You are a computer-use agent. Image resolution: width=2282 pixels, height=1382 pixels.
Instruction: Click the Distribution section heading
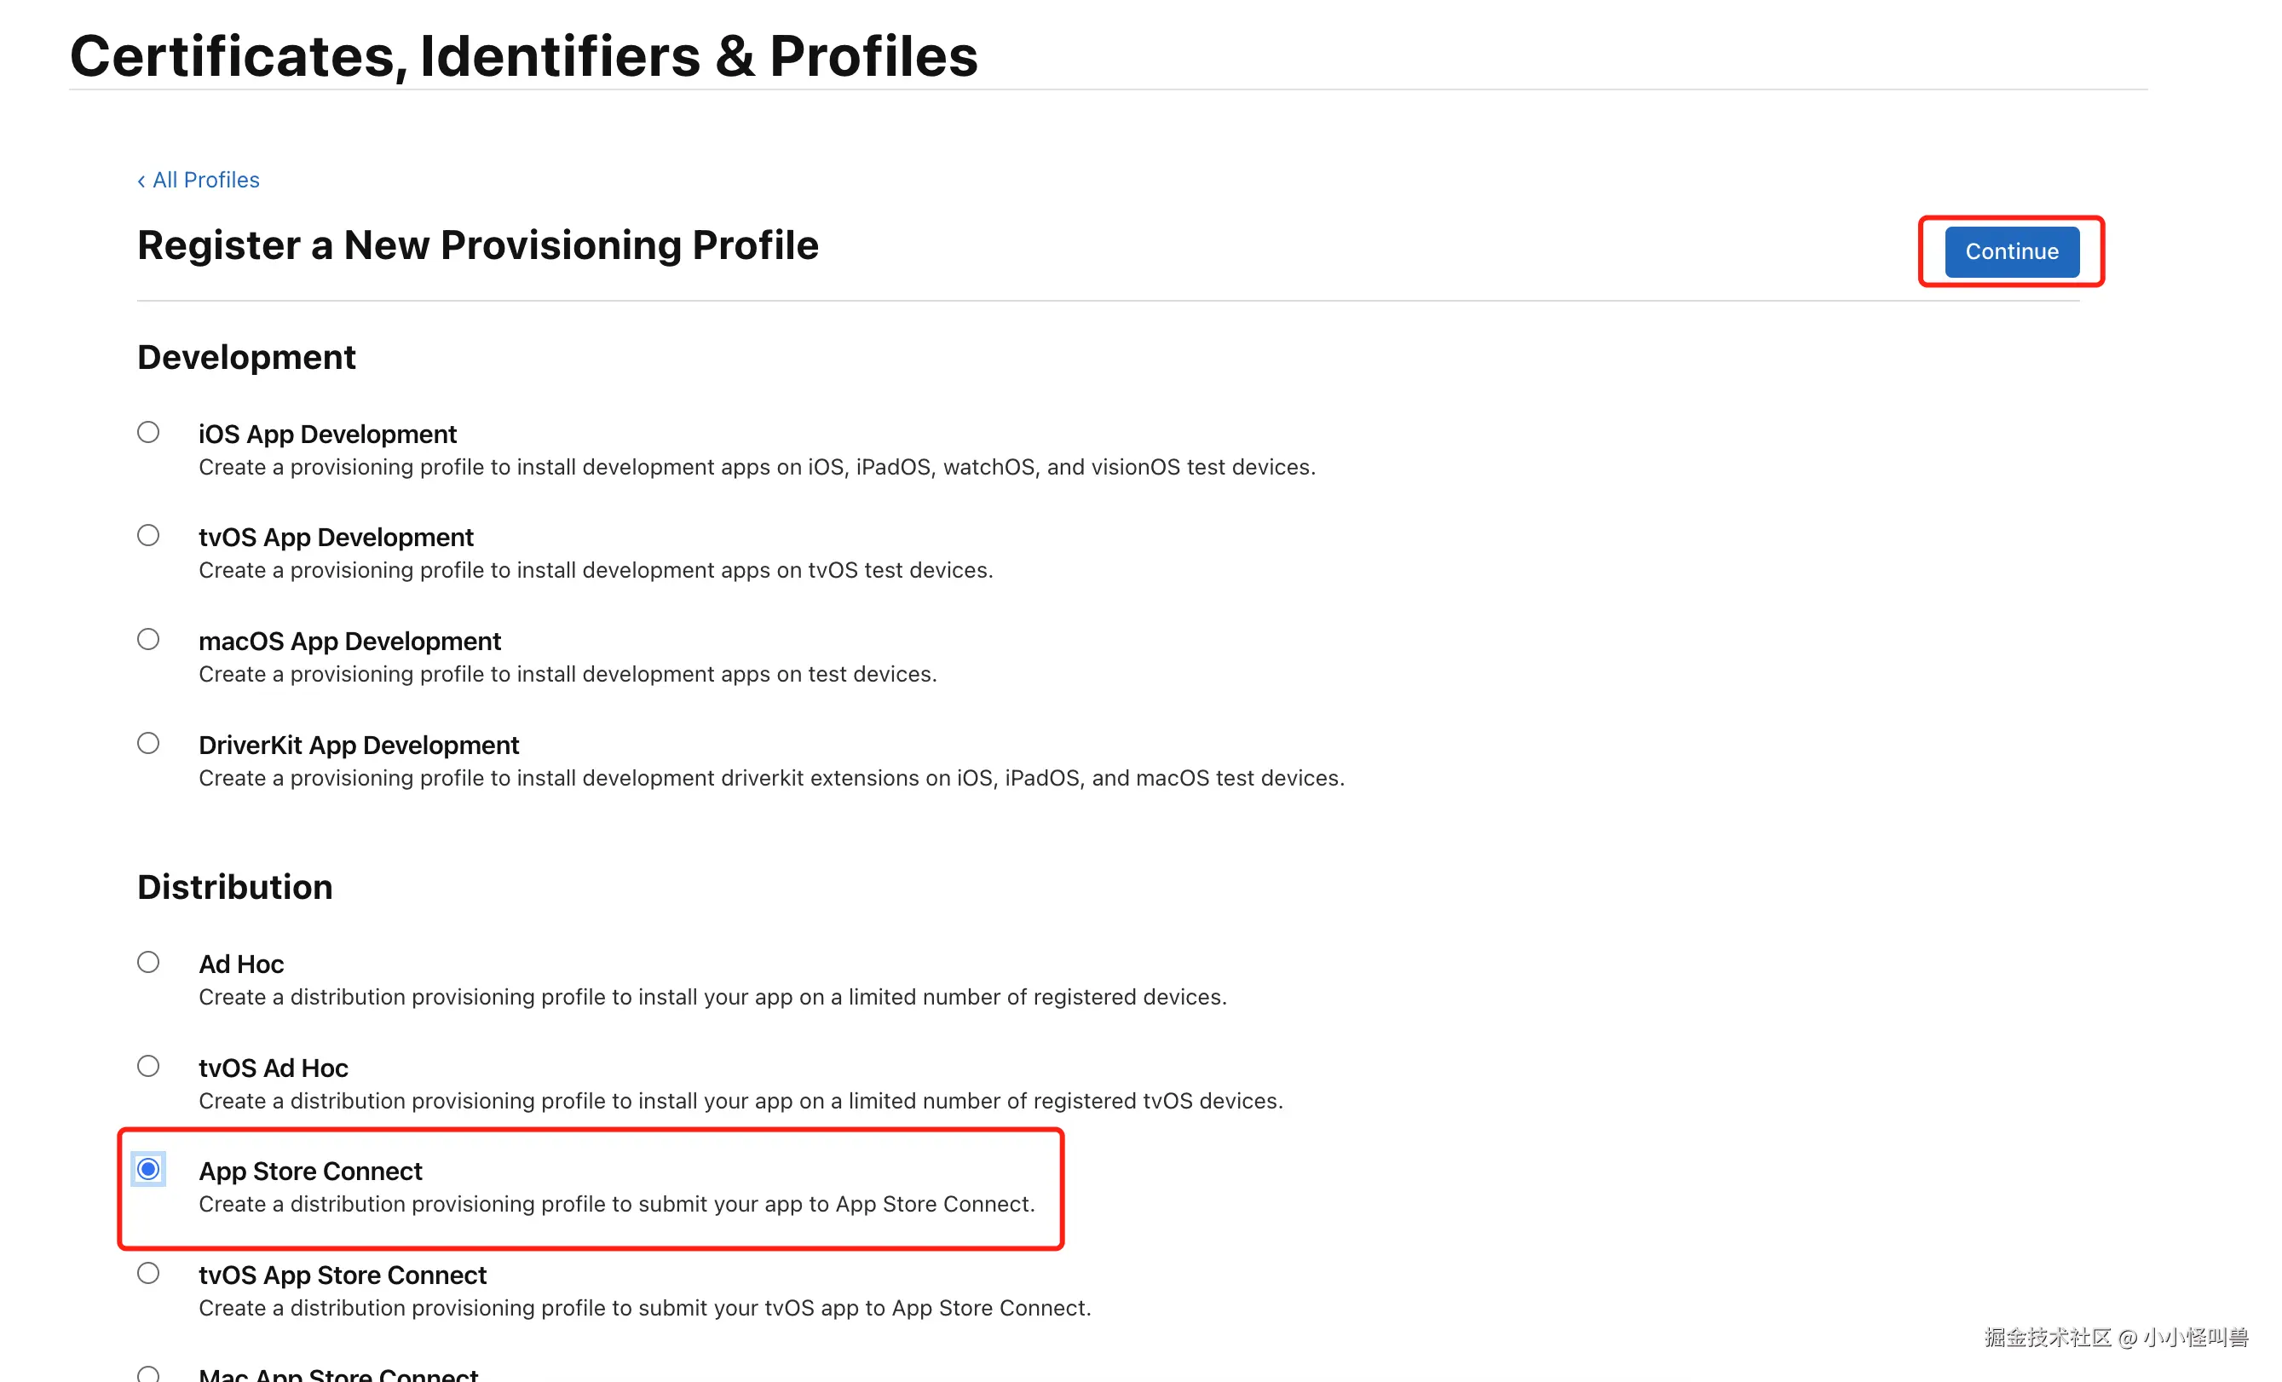click(235, 887)
